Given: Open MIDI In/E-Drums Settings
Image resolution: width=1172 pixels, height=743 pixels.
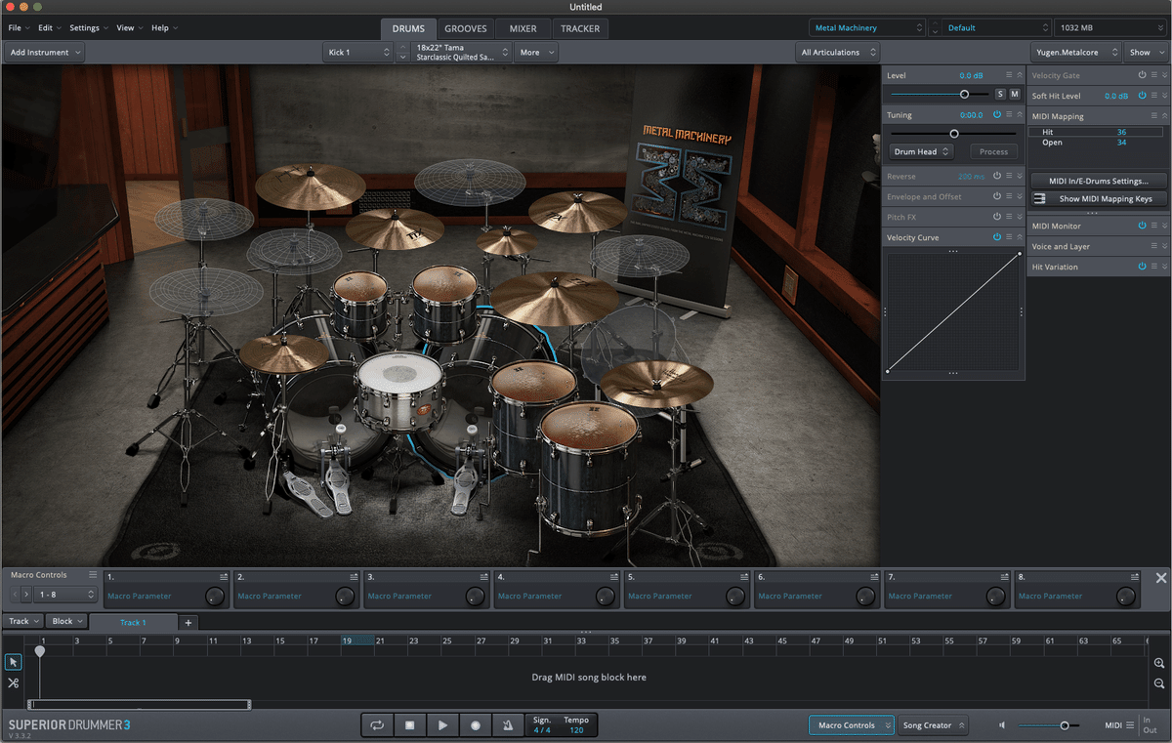Looking at the screenshot, I should (x=1099, y=181).
